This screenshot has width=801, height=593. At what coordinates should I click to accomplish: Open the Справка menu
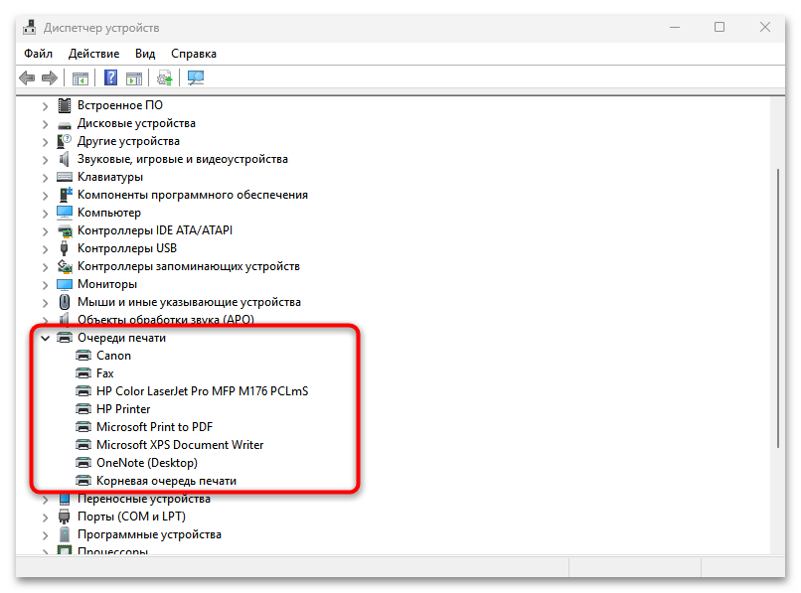click(194, 54)
